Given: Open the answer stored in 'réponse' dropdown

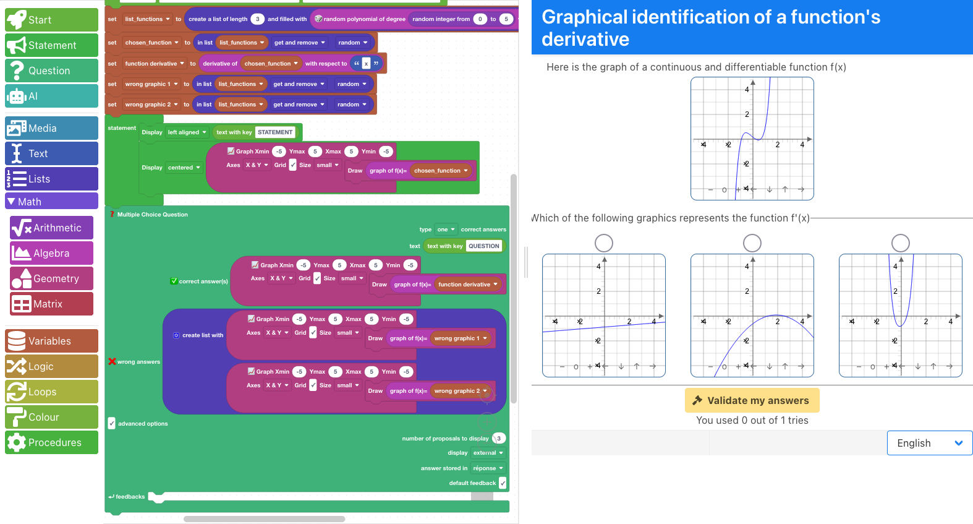Looking at the screenshot, I should click(488, 468).
